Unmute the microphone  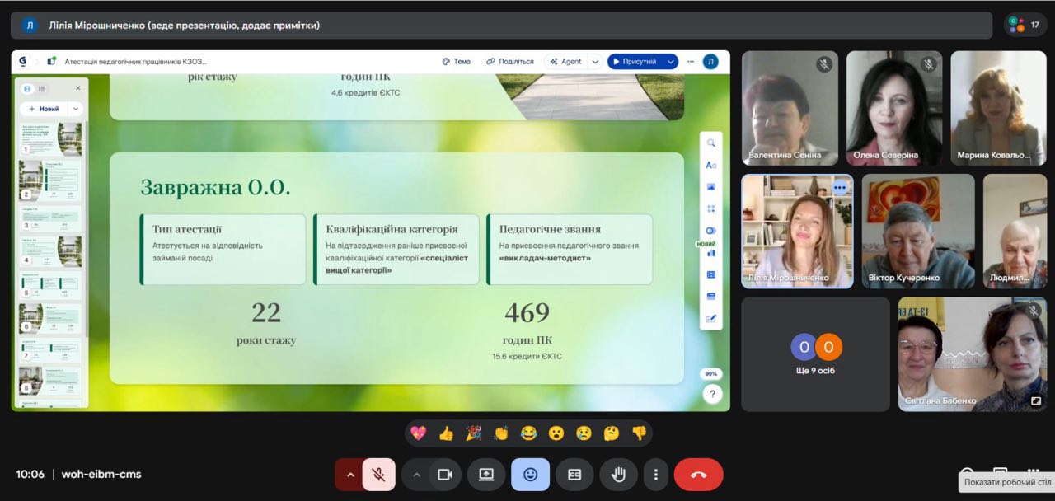pyautogui.click(x=378, y=475)
